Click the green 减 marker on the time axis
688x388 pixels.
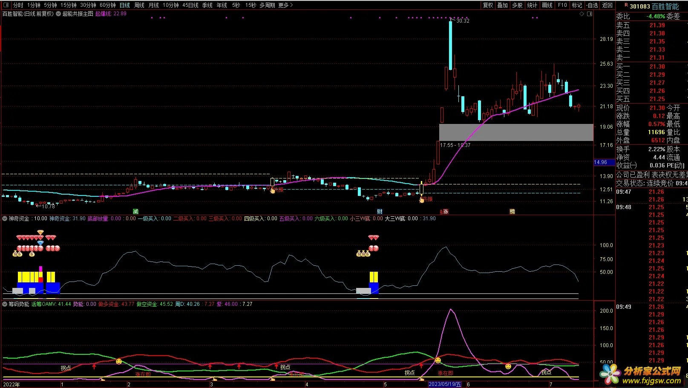[135, 212]
